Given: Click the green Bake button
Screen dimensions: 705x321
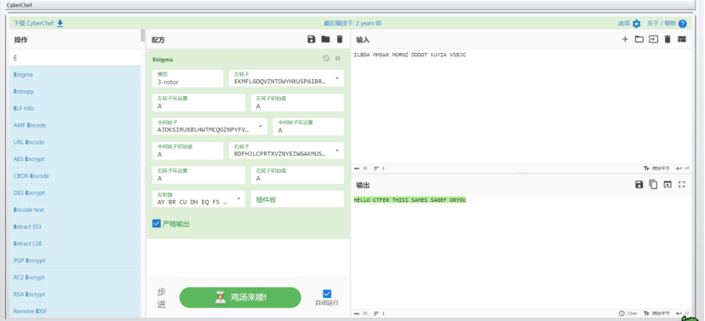Looking at the screenshot, I should click(240, 298).
